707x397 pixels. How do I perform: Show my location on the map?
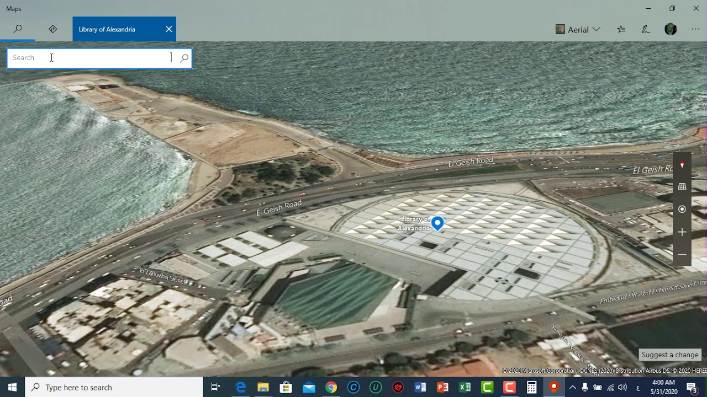click(682, 209)
